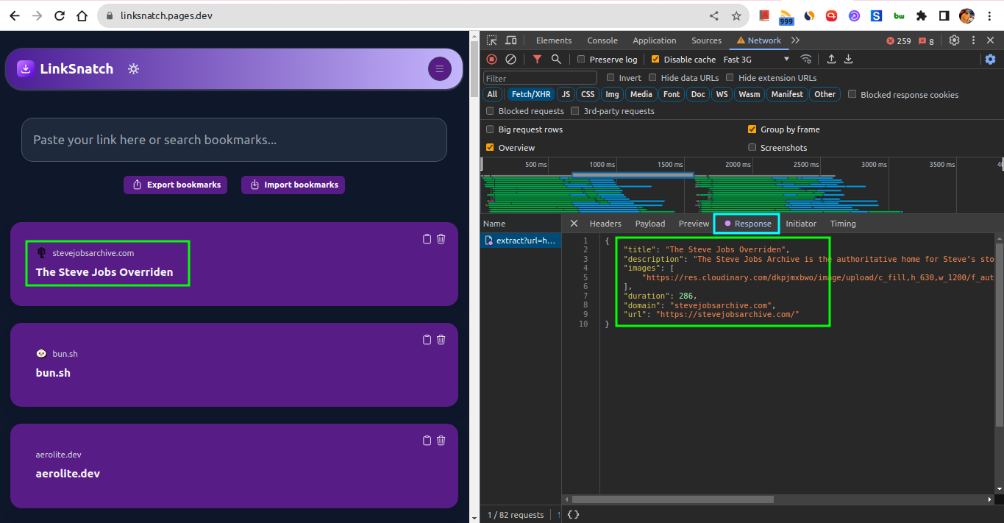
Task: Copy the stevejobsarchive.com bookmark
Action: [x=427, y=239]
